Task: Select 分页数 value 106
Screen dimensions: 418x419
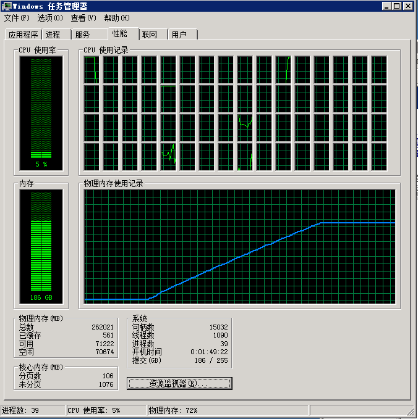Action: (108, 376)
